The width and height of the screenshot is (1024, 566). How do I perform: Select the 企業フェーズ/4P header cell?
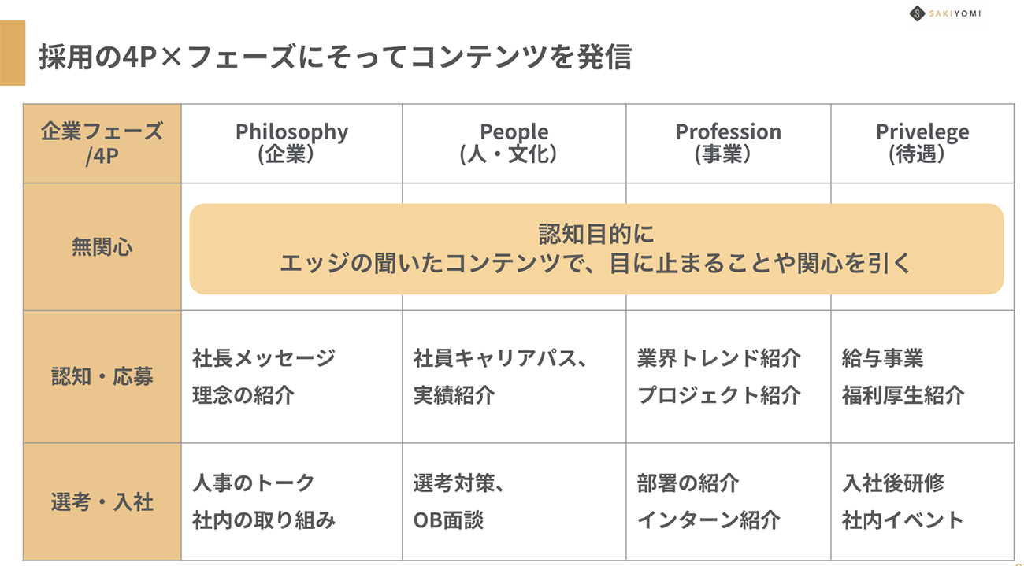click(x=102, y=143)
